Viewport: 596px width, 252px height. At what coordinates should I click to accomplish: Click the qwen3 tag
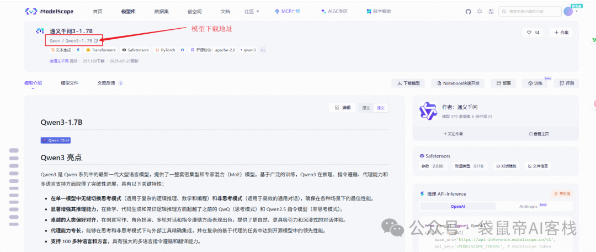[x=248, y=50]
